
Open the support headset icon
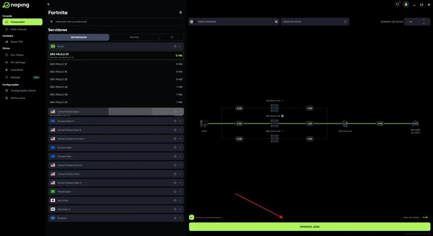point(397,4)
